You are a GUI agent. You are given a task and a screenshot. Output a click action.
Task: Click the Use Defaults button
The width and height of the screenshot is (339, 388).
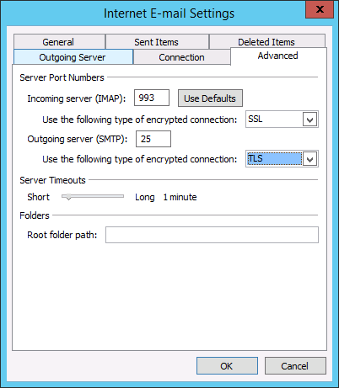tap(210, 98)
